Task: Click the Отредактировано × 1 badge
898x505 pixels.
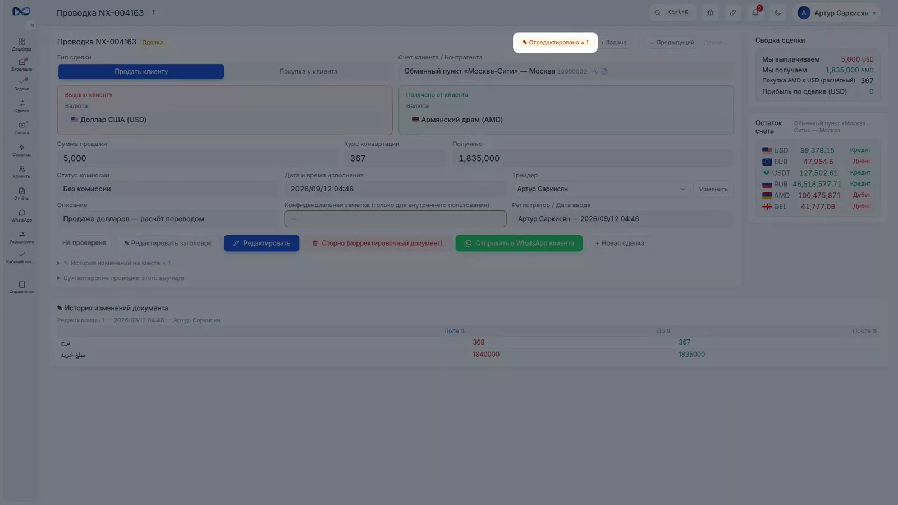Action: point(555,42)
